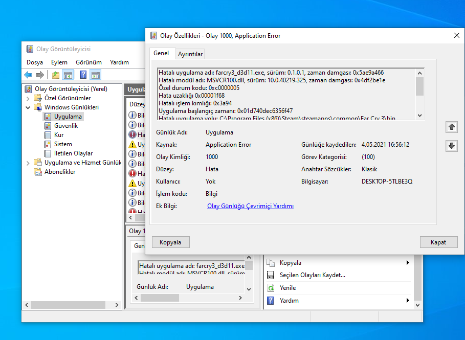Select the Genel tab in Olay Özellikleri
The image size is (465, 340).
point(161,53)
